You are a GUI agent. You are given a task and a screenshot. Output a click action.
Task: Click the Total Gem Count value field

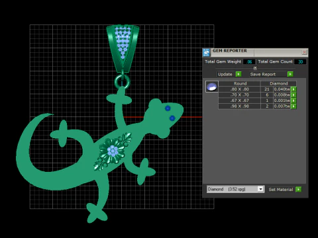[300, 62]
